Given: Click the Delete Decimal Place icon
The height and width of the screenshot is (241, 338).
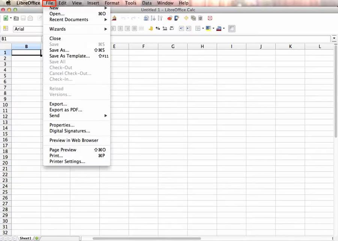Looking at the screenshot, I should [172, 29].
